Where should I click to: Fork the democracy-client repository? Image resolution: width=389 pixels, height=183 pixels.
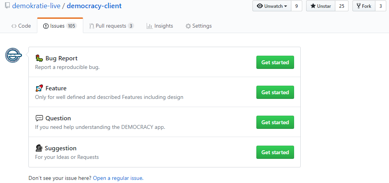364,6
